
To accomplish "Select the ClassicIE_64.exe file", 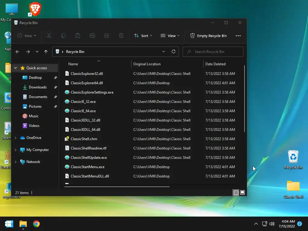I will click(x=83, y=111).
